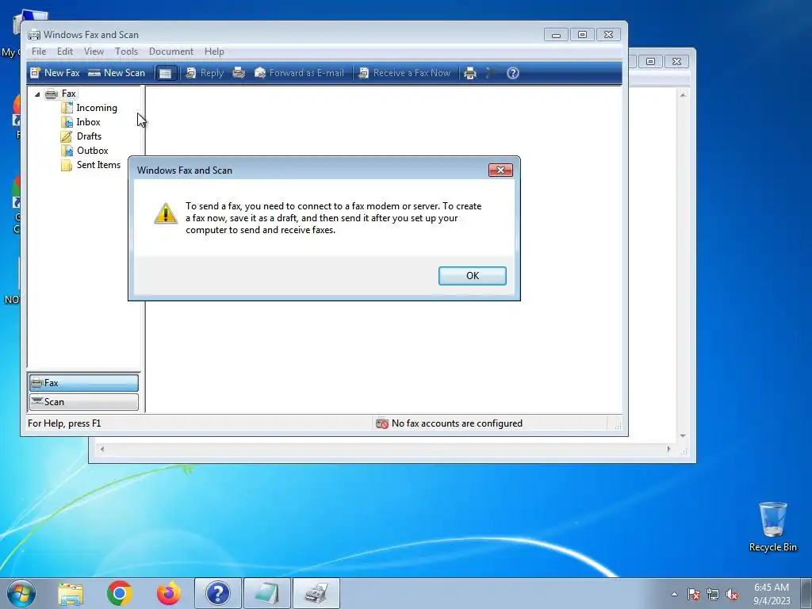Click the Print icon in the toolbar
Viewport: 812px width, 609px height.
[x=470, y=73]
